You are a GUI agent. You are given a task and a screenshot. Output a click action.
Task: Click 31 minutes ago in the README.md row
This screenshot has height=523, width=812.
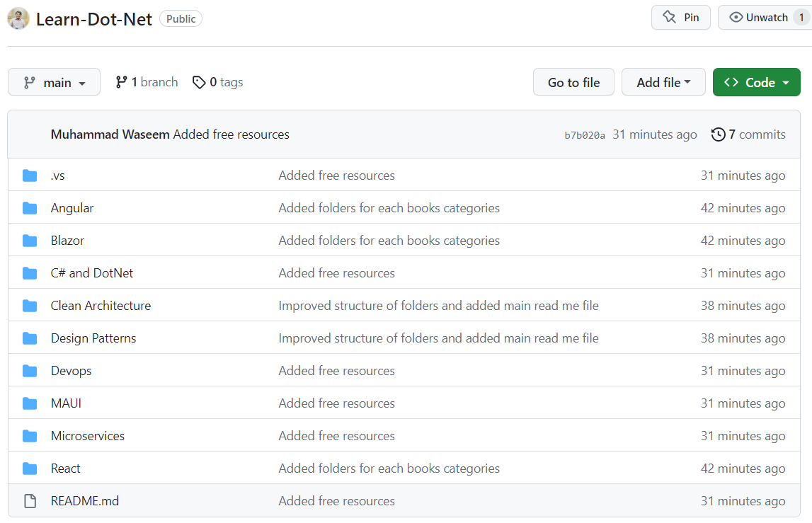coord(743,501)
